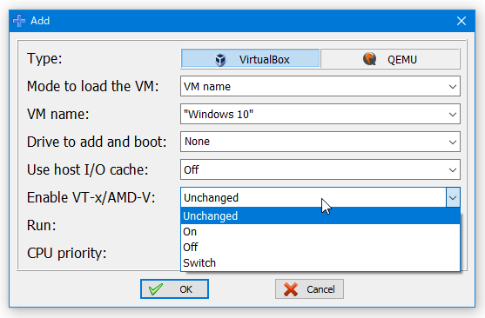This screenshot has height=318, width=485.
Task: Click the green checkmark icon on OK
Action: point(156,289)
